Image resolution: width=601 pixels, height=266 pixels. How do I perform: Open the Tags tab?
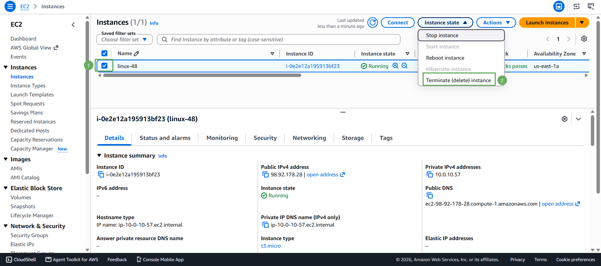[x=386, y=138]
